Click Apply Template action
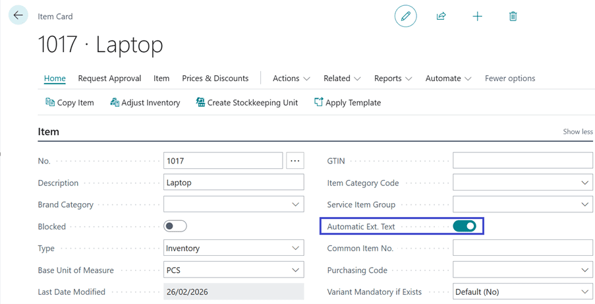 pos(347,102)
